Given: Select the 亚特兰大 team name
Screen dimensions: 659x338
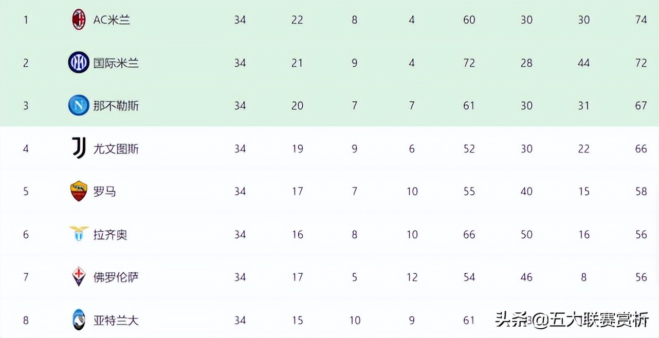Looking at the screenshot, I should coord(116,321).
